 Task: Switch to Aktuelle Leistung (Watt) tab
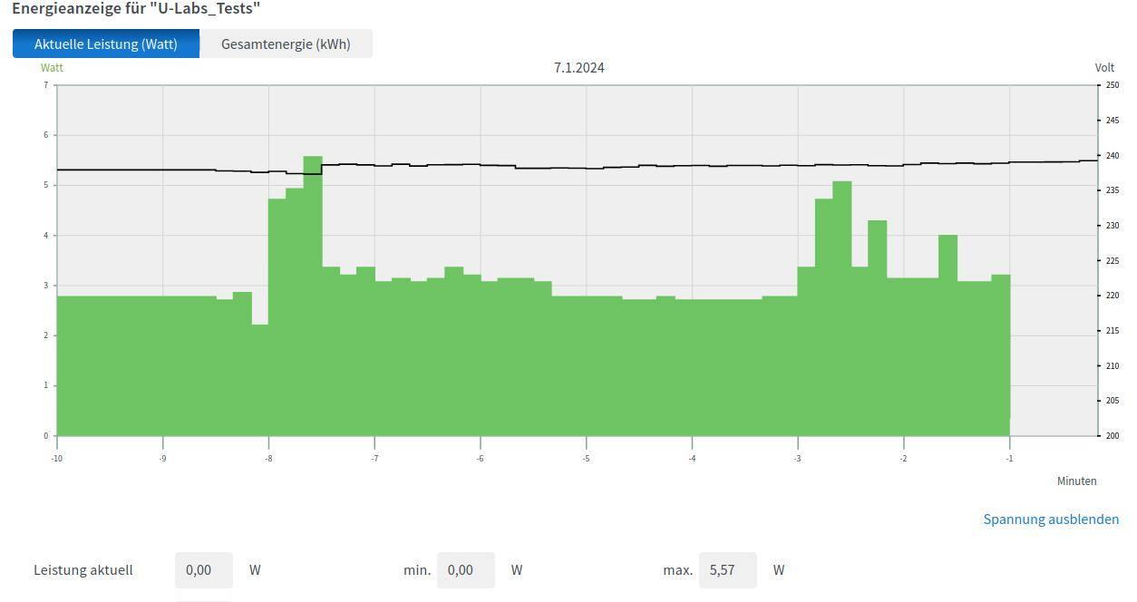point(106,44)
